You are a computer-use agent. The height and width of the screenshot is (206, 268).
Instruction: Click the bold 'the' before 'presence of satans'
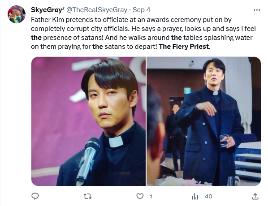36,38
